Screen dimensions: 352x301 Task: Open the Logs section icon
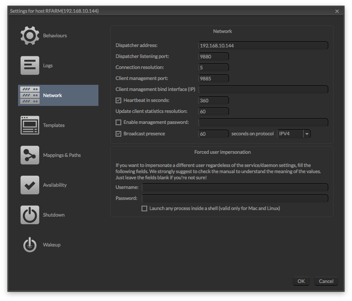29,65
